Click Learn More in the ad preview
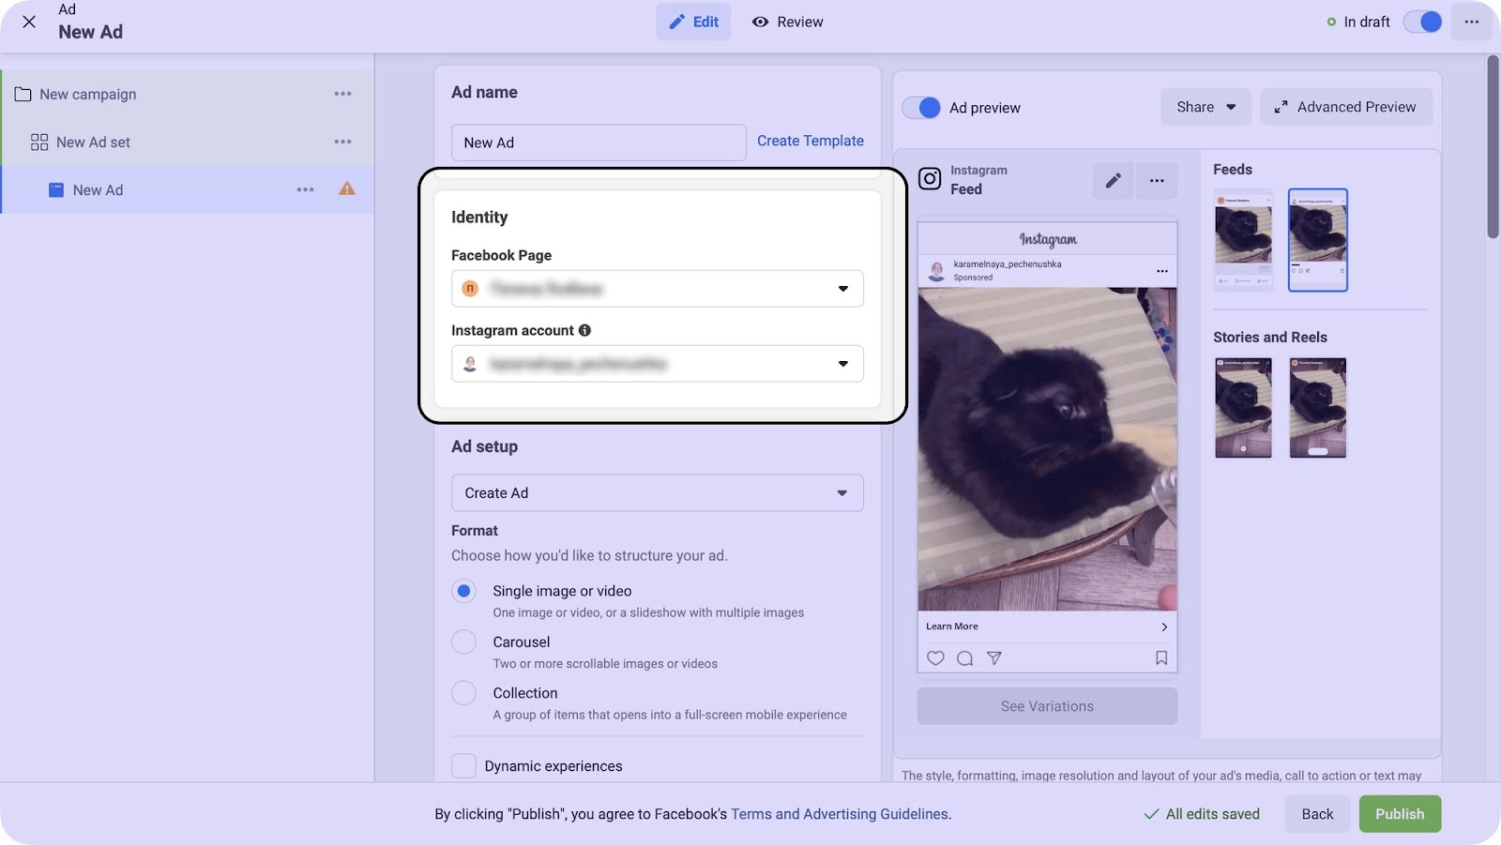 pyautogui.click(x=951, y=626)
